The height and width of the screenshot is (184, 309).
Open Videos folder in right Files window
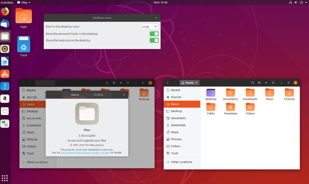250,109
